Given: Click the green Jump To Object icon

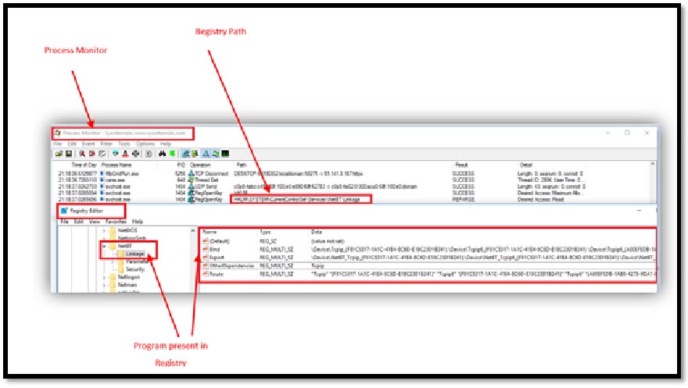Looking at the screenshot, I should click(x=173, y=154).
